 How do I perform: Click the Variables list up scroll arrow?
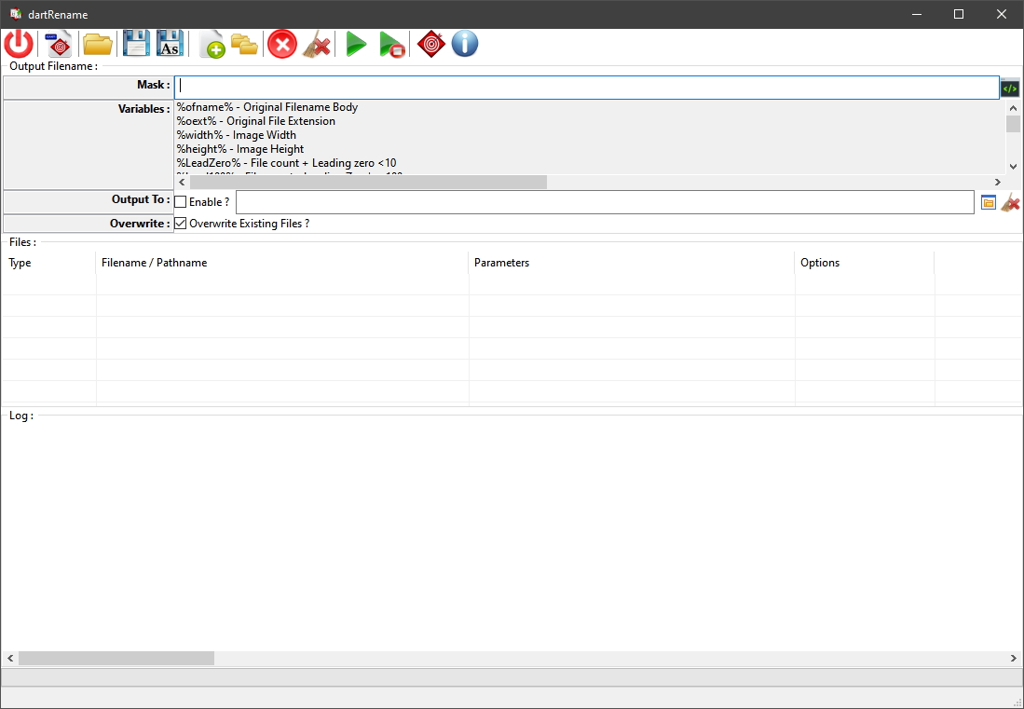[x=1013, y=108]
